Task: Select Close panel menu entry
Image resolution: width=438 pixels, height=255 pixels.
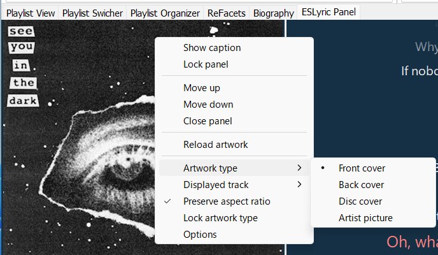Action: pos(234,121)
